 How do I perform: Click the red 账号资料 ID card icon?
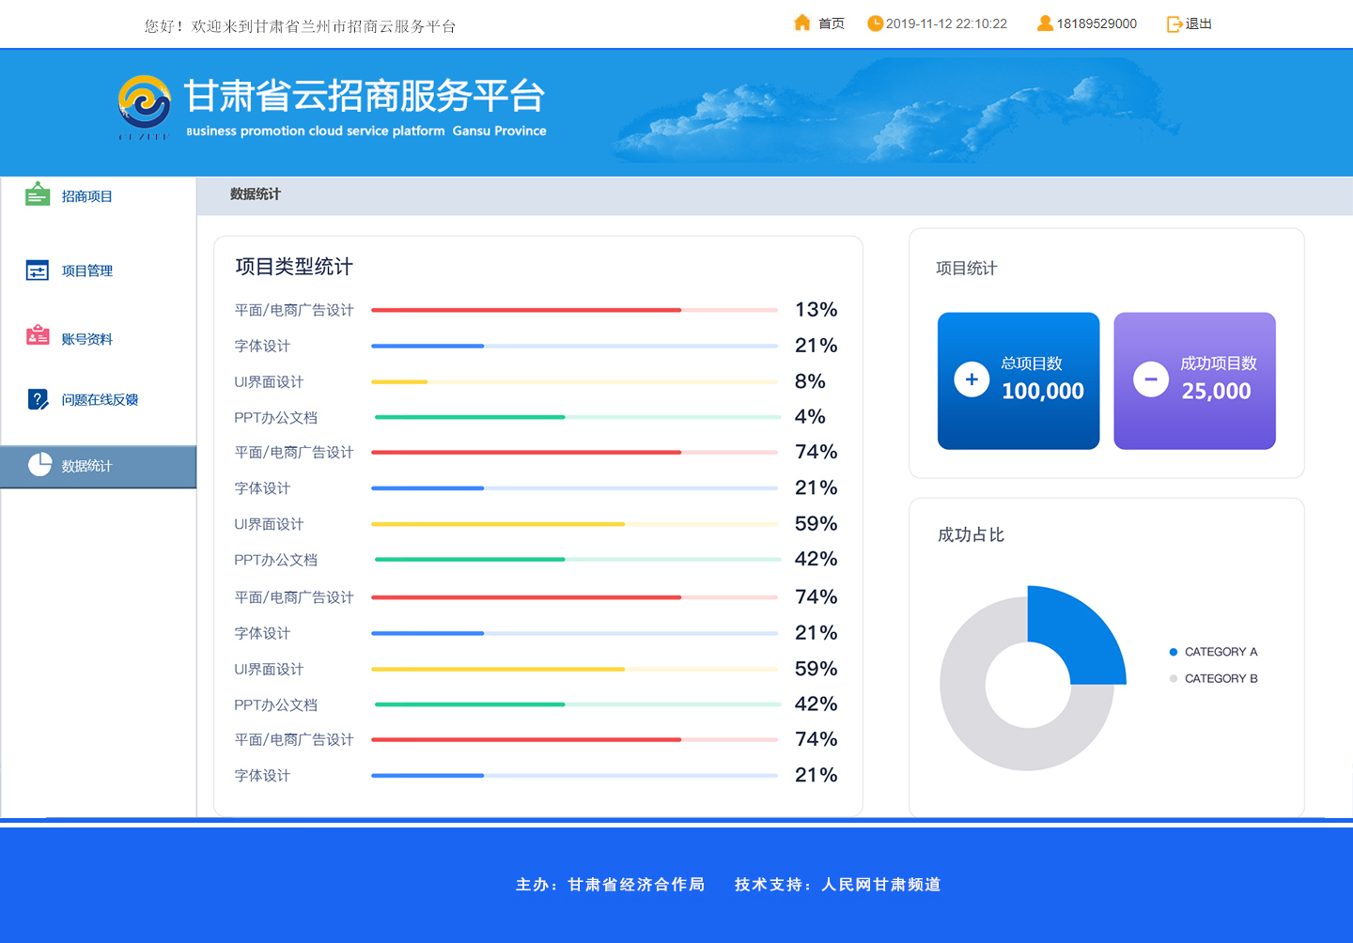pyautogui.click(x=38, y=335)
